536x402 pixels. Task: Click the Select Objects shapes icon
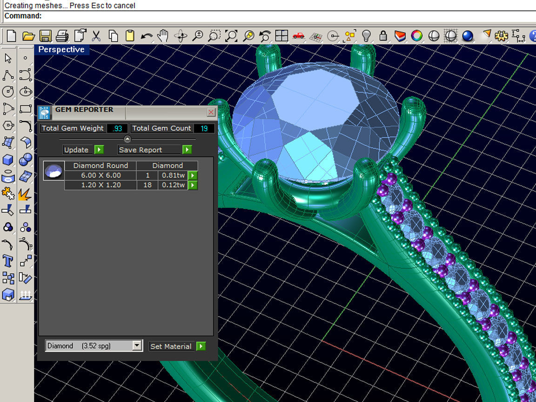tap(350, 35)
